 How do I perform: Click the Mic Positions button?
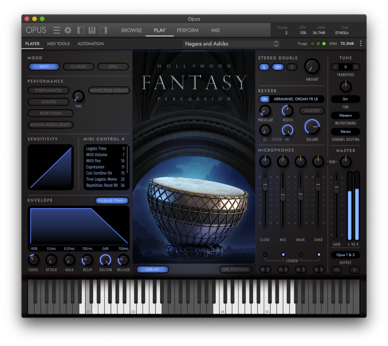coord(236,270)
